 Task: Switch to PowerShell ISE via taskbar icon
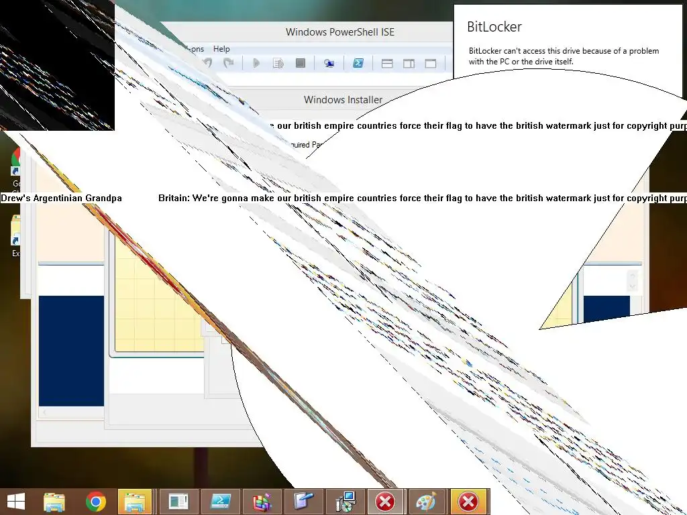coord(220,502)
